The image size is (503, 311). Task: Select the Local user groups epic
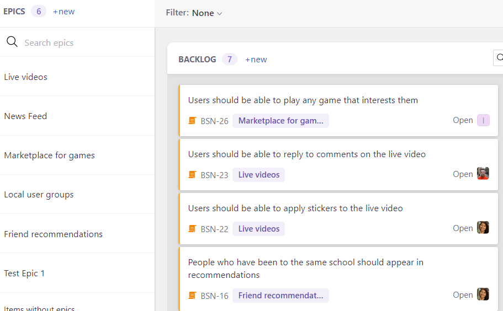pos(39,195)
